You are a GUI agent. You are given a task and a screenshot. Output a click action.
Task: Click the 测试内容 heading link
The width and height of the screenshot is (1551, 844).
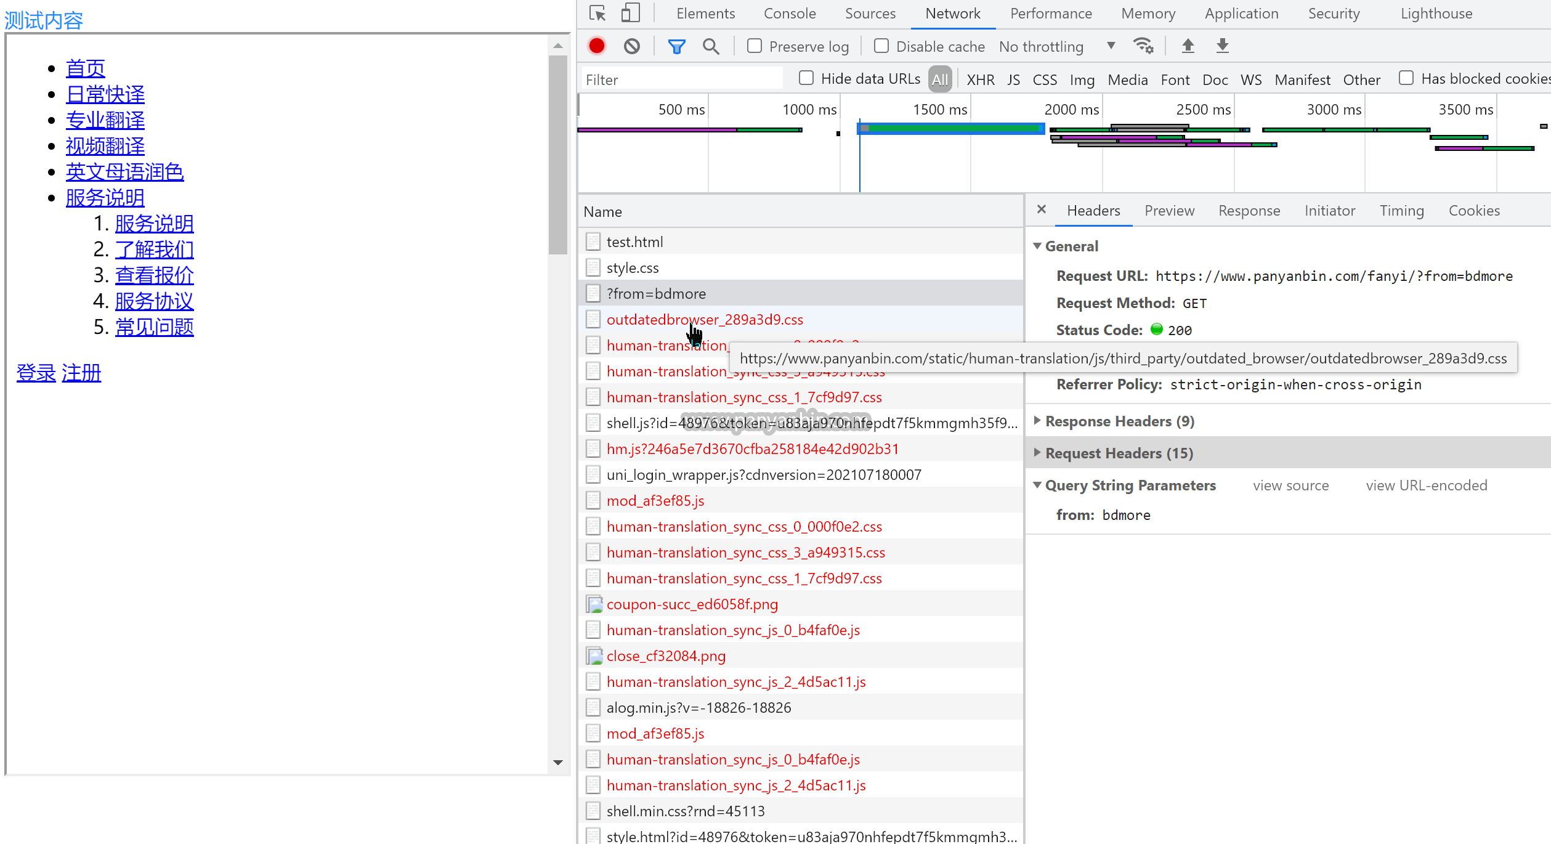44,20
